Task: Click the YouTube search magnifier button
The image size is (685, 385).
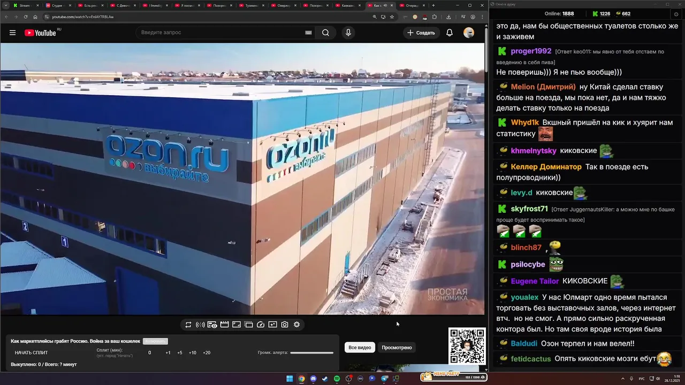Action: [325, 33]
